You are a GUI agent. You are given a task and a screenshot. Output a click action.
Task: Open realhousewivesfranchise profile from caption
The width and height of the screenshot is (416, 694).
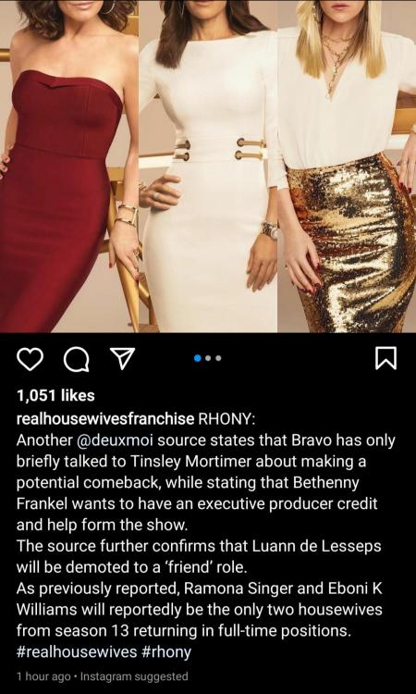tap(105, 419)
